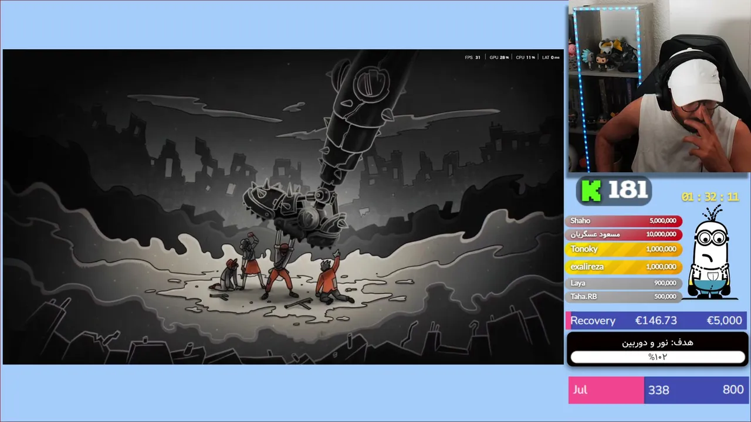Select the Shaho donor row
This screenshot has width=751, height=422.
pyautogui.click(x=624, y=220)
